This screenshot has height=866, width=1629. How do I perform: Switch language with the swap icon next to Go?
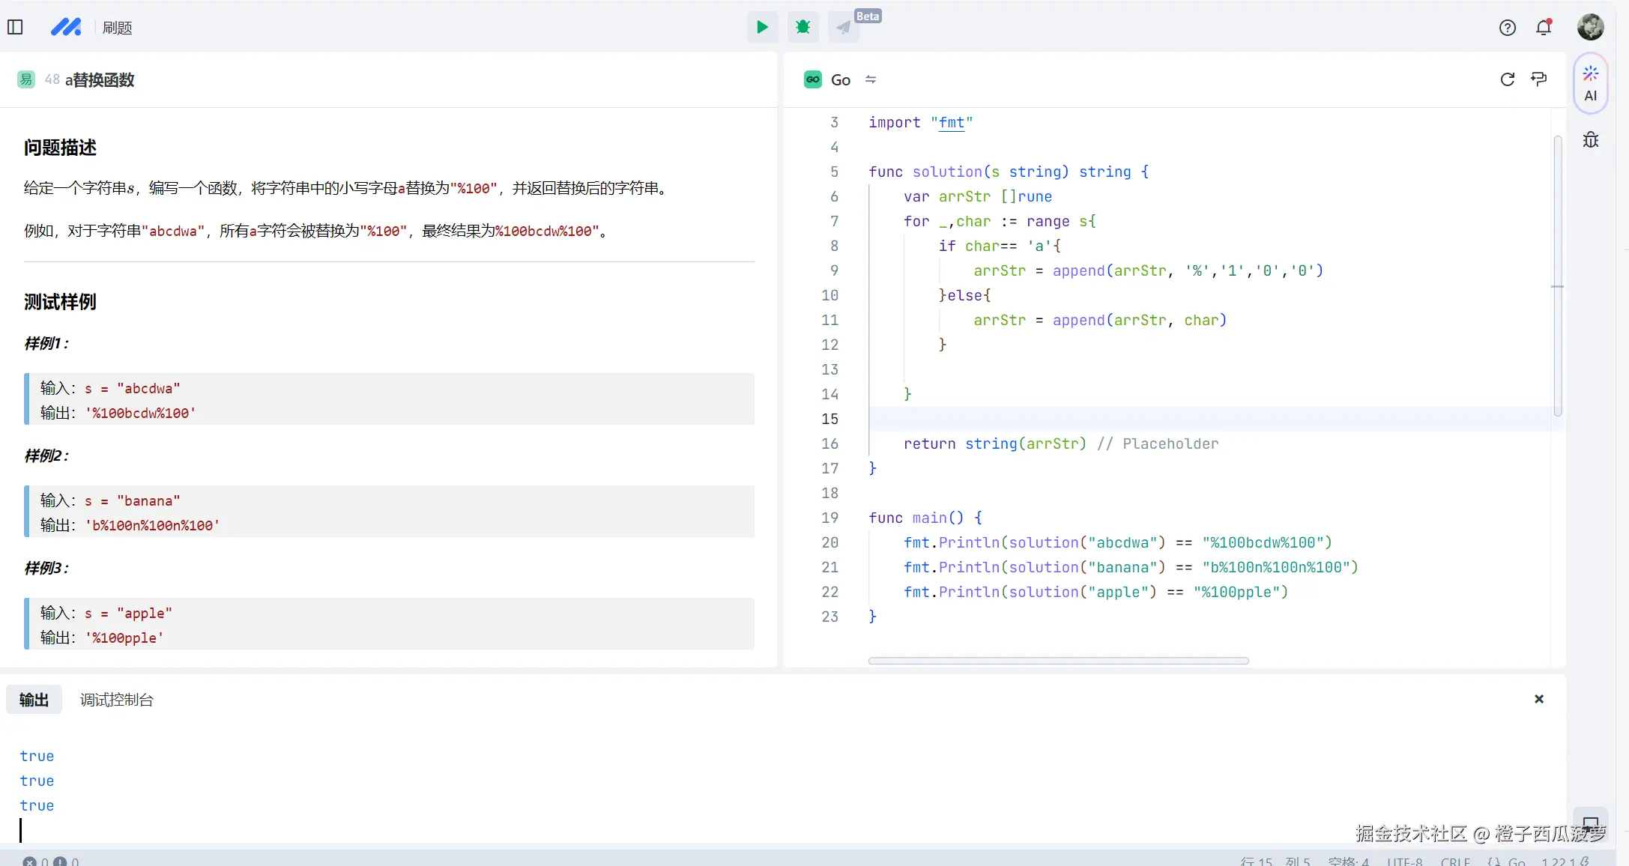(871, 79)
